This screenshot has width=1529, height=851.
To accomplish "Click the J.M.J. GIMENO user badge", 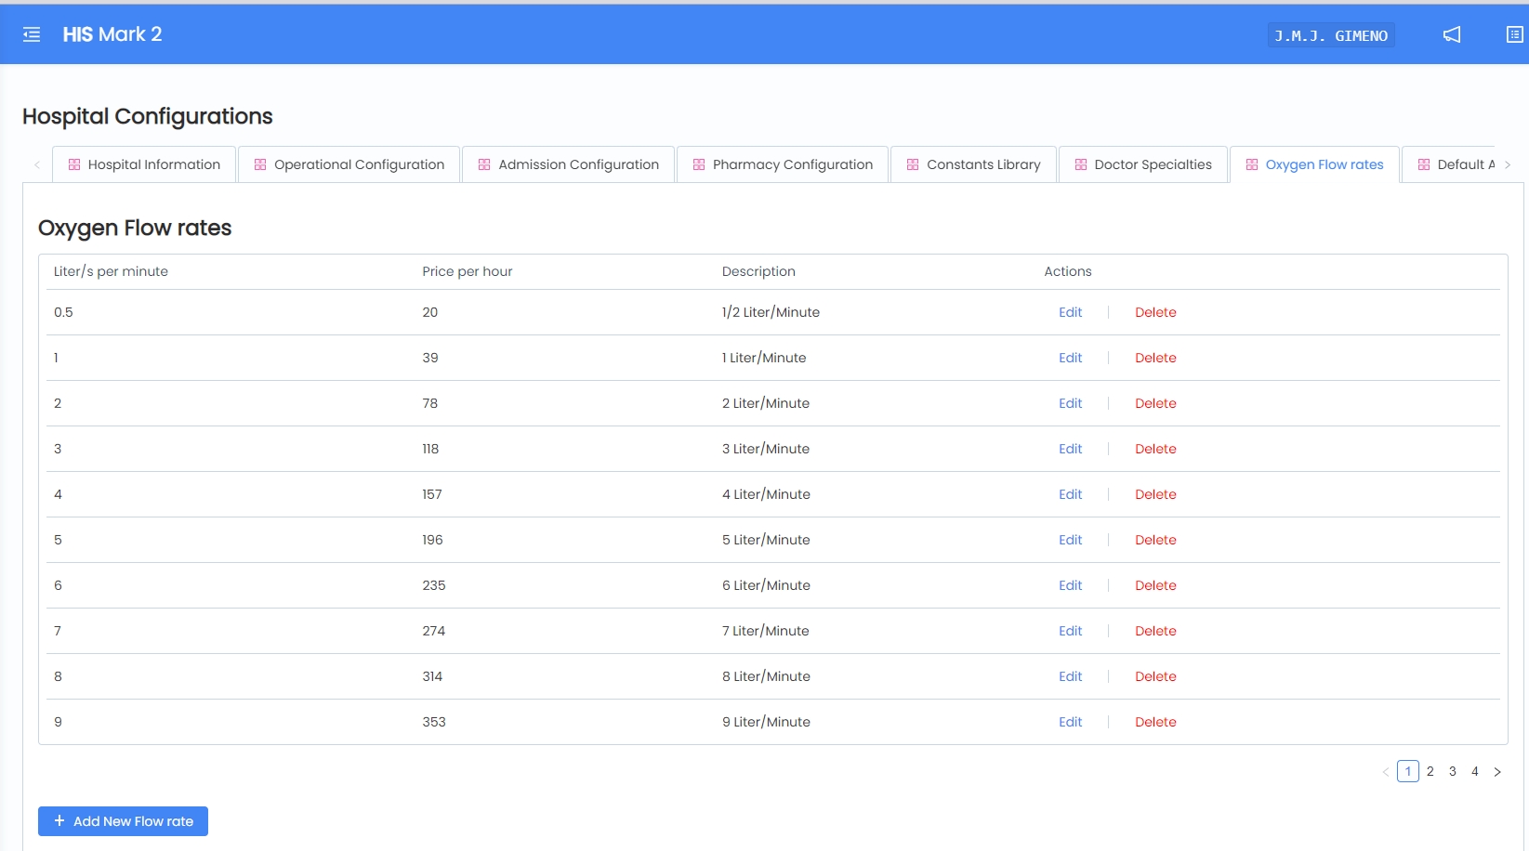I will pyautogui.click(x=1330, y=35).
